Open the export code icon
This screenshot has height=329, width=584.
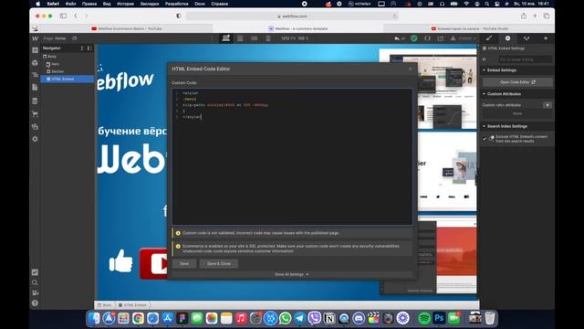pyautogui.click(x=428, y=38)
